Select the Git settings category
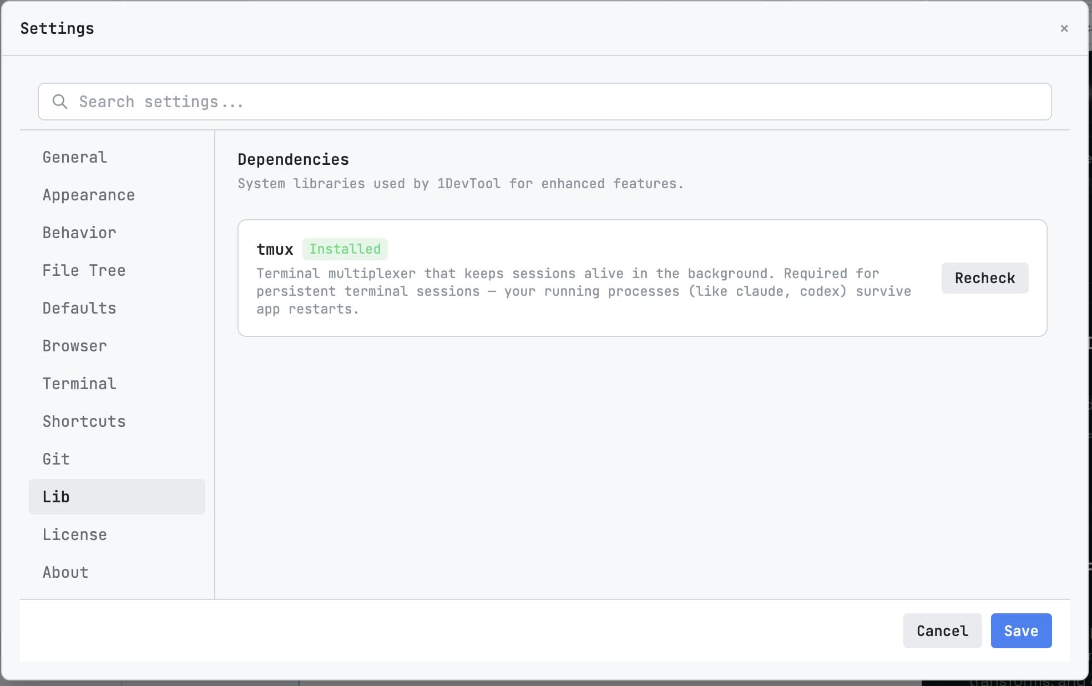 [55, 459]
